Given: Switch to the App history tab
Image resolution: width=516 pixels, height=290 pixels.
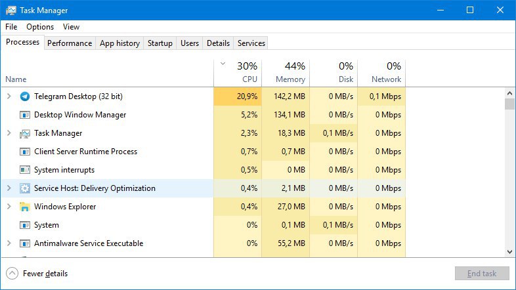Looking at the screenshot, I should coord(119,43).
